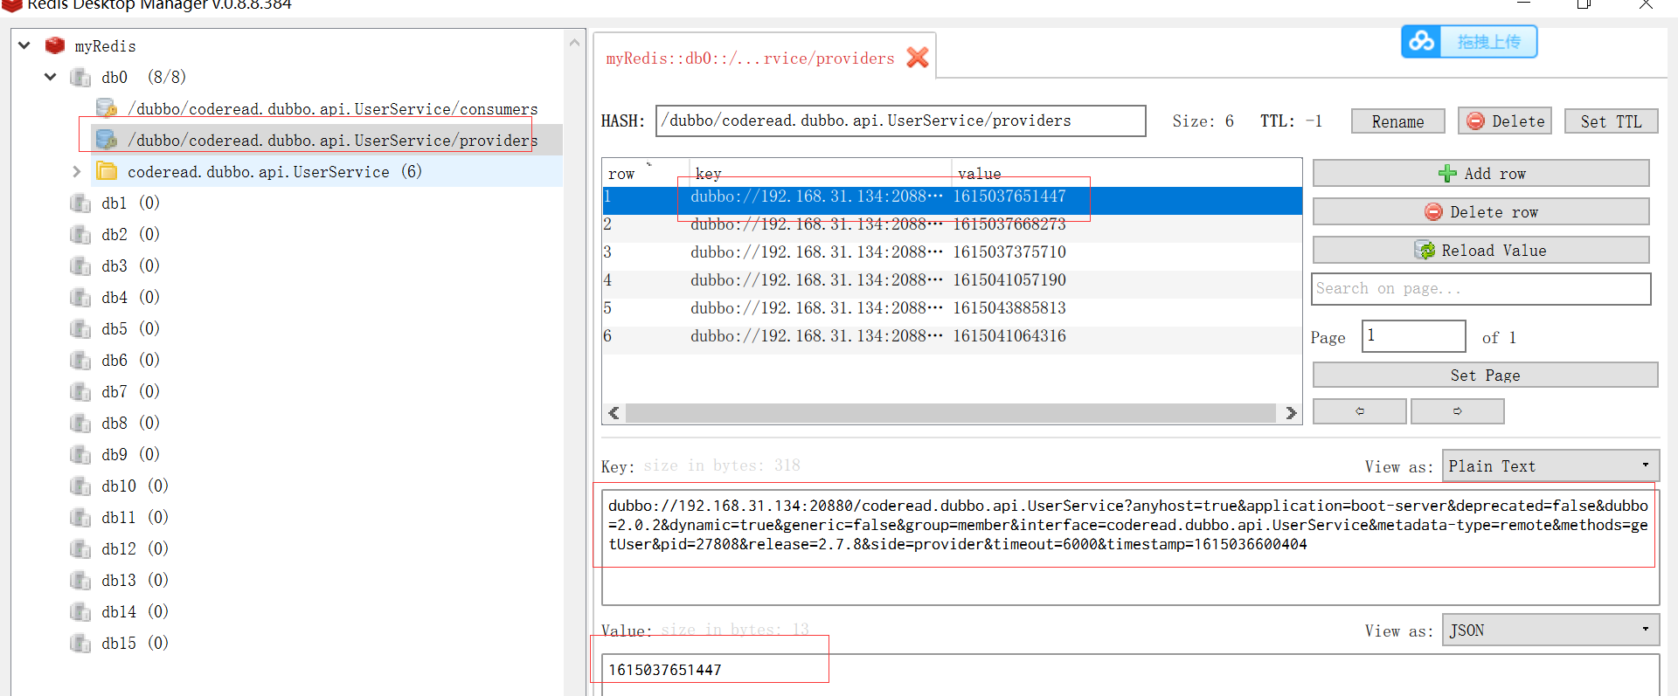Select the /dubbo/...UserService/consumers key label
The image size is (1678, 696).
333,108
